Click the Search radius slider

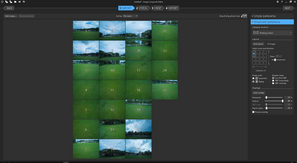click(274, 108)
